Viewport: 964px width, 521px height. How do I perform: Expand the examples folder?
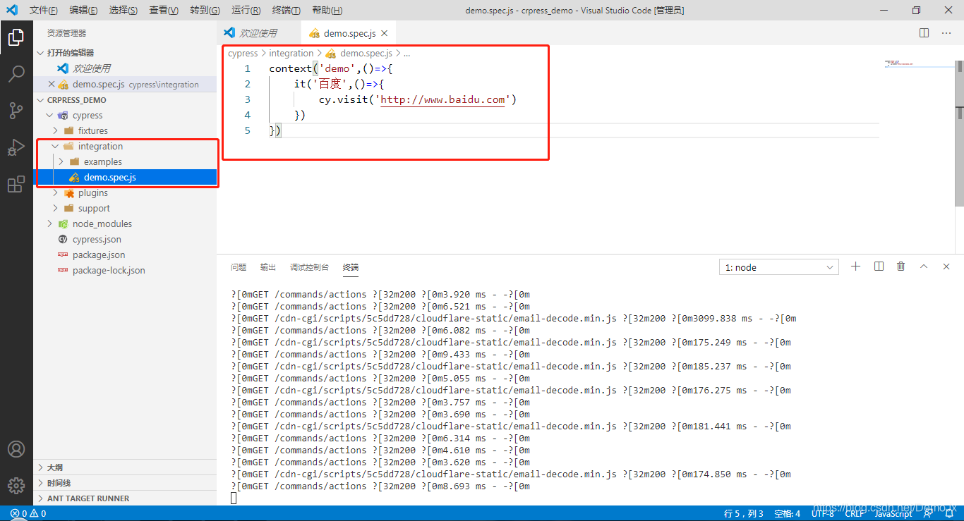click(x=61, y=161)
